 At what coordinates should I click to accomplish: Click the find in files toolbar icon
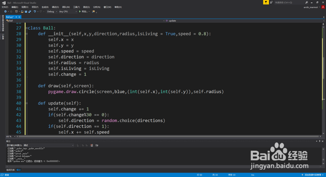point(93,11)
